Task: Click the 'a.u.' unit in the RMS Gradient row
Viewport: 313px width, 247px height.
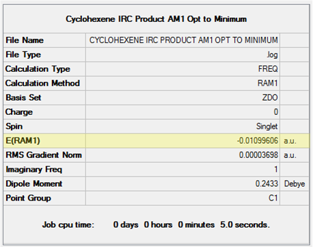Action: pos(290,155)
